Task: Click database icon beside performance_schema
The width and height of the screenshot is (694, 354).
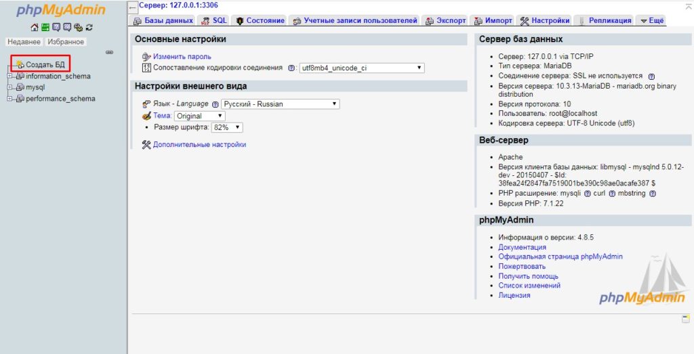Action: (x=20, y=99)
